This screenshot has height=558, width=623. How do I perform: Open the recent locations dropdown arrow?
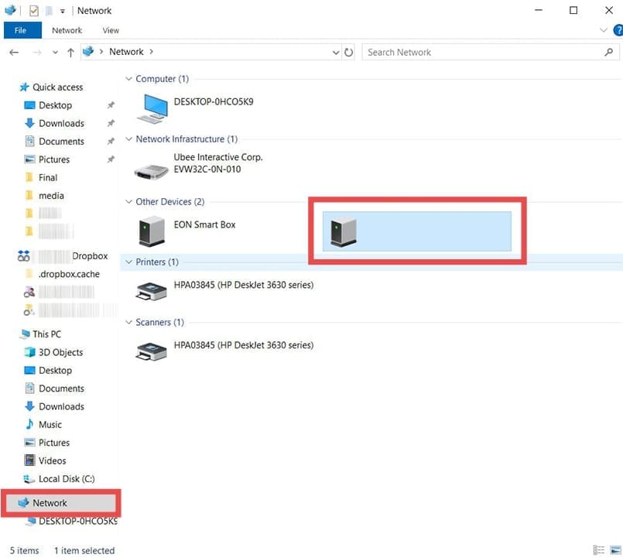[x=55, y=53]
